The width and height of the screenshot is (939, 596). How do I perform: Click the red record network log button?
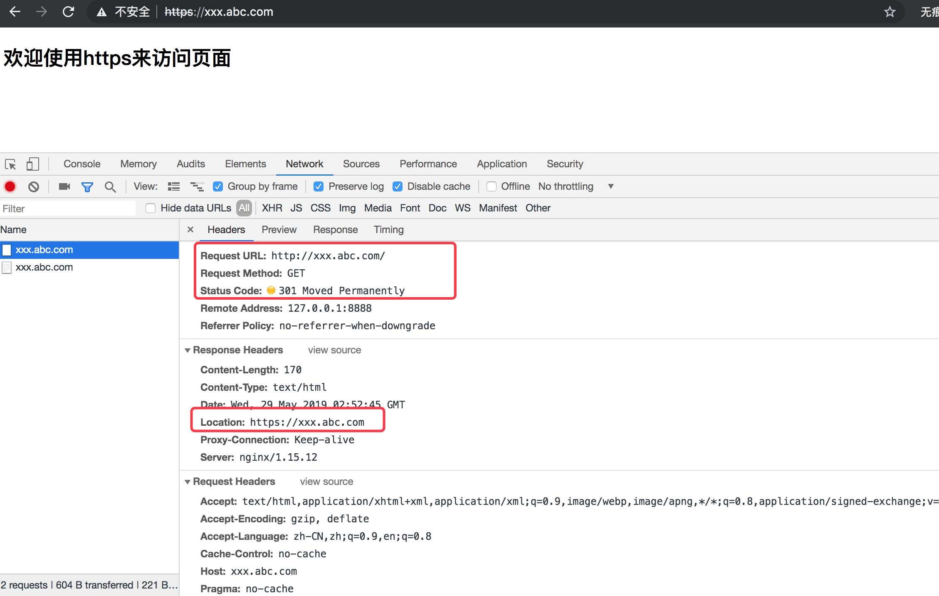click(x=10, y=186)
